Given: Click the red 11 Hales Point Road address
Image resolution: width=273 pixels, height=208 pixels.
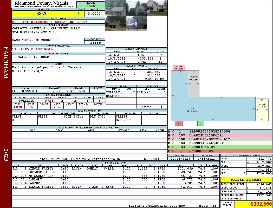Looking at the screenshot, I should (x=32, y=49).
